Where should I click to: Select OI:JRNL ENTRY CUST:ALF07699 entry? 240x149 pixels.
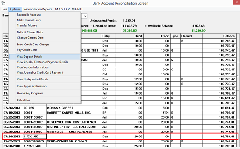point(74,127)
